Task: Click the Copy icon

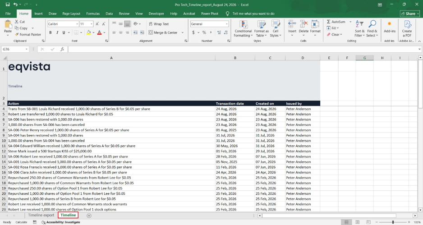Action: click(17, 28)
